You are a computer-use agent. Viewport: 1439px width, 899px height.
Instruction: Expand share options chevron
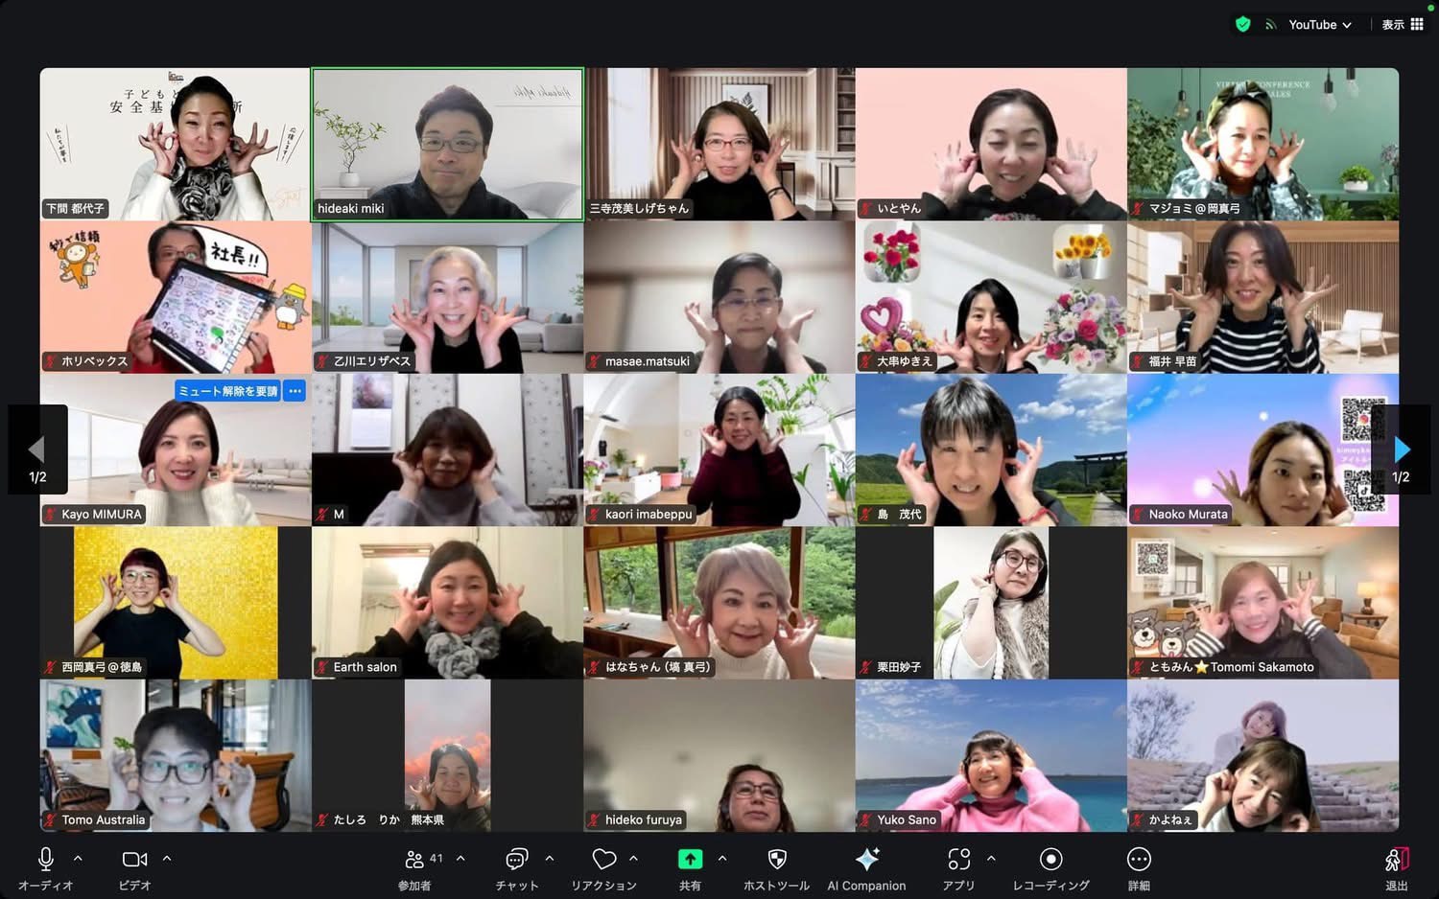[x=722, y=859]
